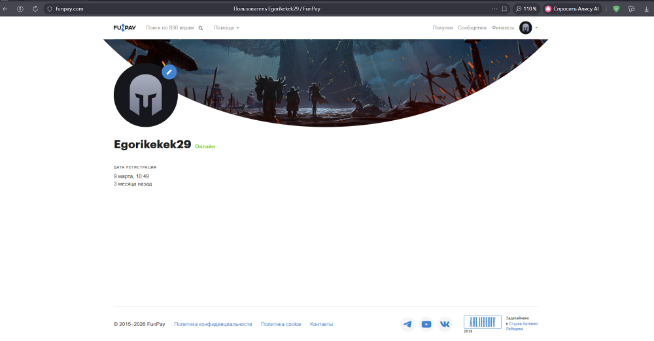Screen dimensions: 654x341
Task: Click the FunPay logo
Action: pyautogui.click(x=125, y=27)
